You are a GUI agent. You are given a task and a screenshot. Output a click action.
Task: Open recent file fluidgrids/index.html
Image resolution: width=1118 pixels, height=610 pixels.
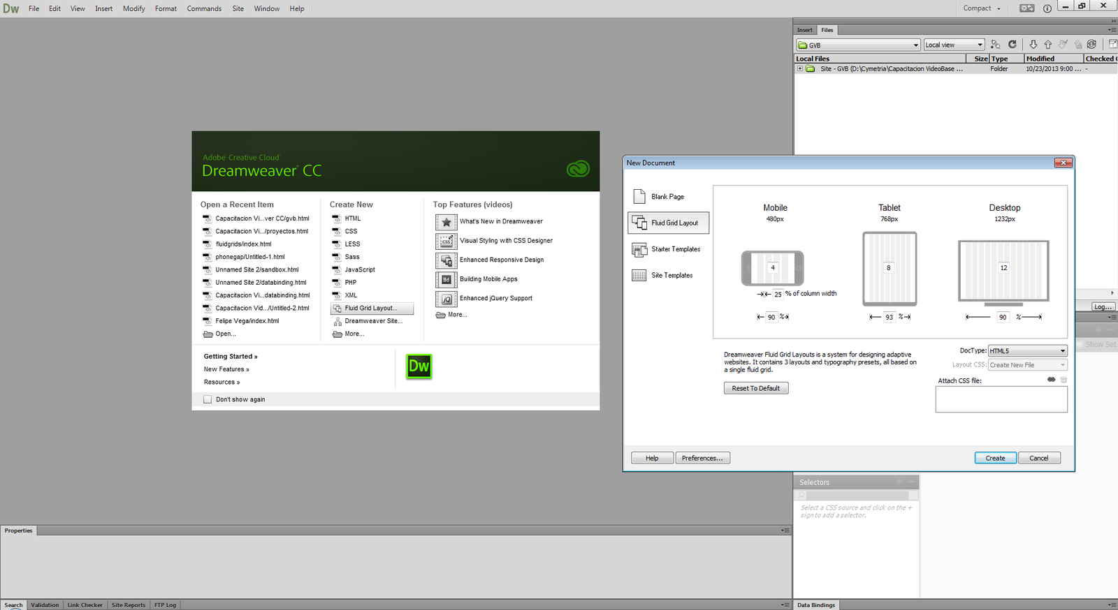(x=243, y=244)
